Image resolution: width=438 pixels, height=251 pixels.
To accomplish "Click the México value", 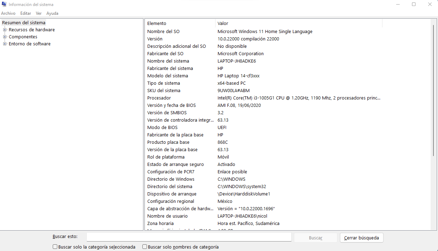I will (x=225, y=201).
